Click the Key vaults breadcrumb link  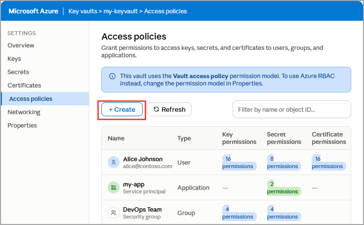82,11
